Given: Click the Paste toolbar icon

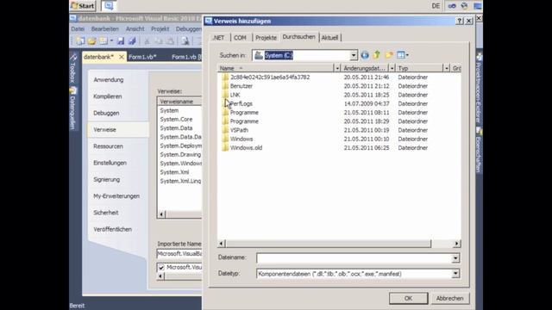Looking at the screenshot, I should pos(170,41).
